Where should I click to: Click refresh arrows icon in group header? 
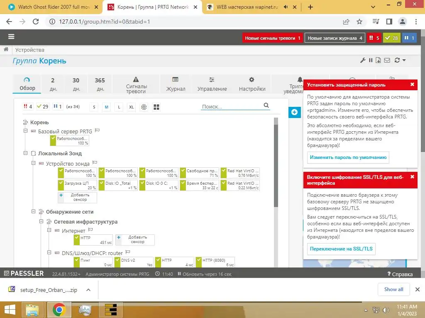(397, 60)
